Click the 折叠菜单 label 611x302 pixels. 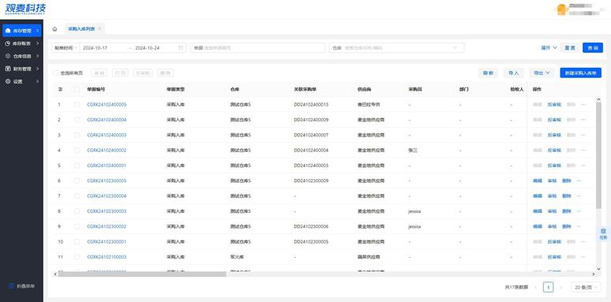[x=26, y=286]
